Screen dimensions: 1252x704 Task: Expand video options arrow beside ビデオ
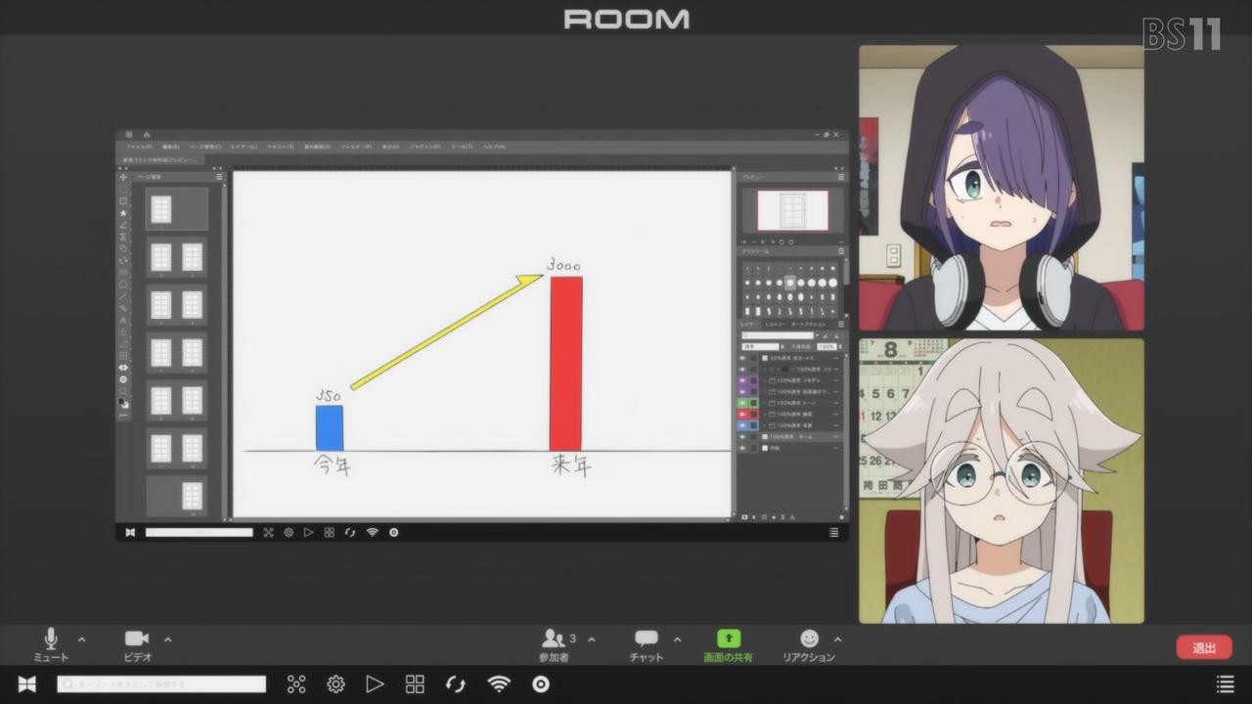point(167,639)
